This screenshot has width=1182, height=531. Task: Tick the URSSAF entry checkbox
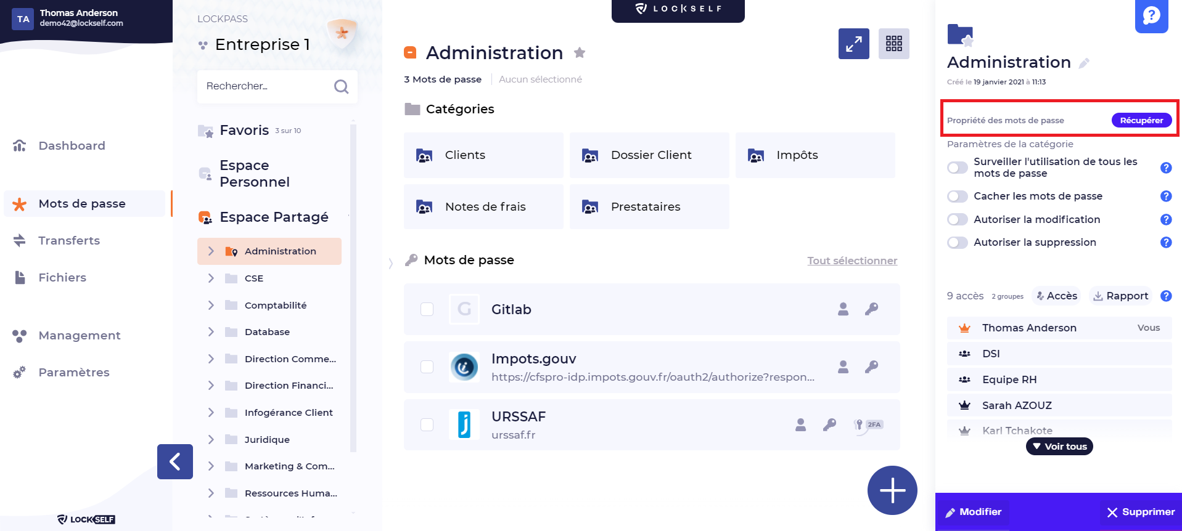pyautogui.click(x=427, y=425)
